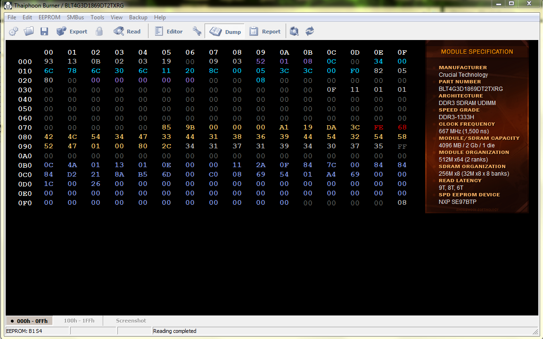This screenshot has height=339, width=543.
Task: Click the window resize grip corner
Action: pyautogui.click(x=535, y=331)
